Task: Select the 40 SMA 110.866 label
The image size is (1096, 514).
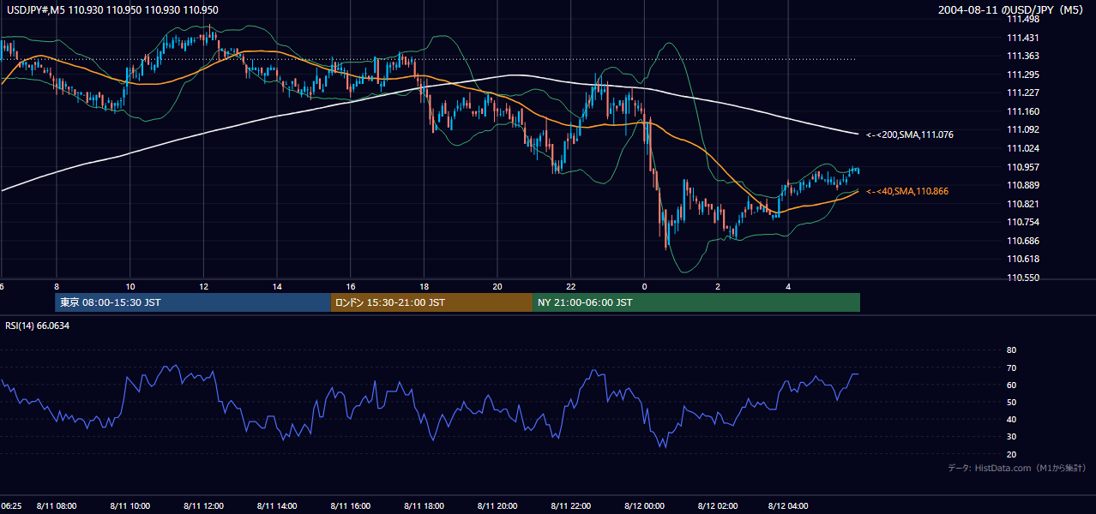Action: pos(907,191)
